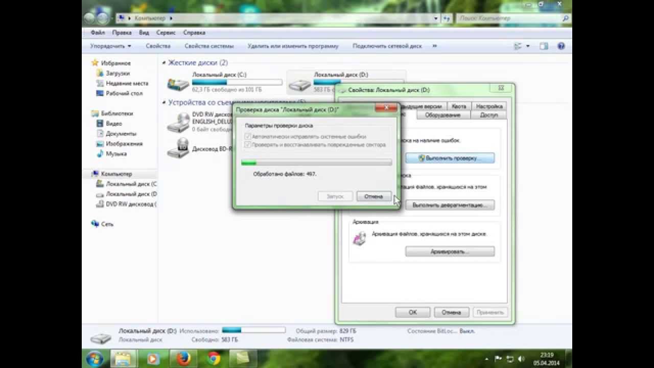Launch the media player taskbar icon
The height and width of the screenshot is (368, 654).
click(x=152, y=359)
